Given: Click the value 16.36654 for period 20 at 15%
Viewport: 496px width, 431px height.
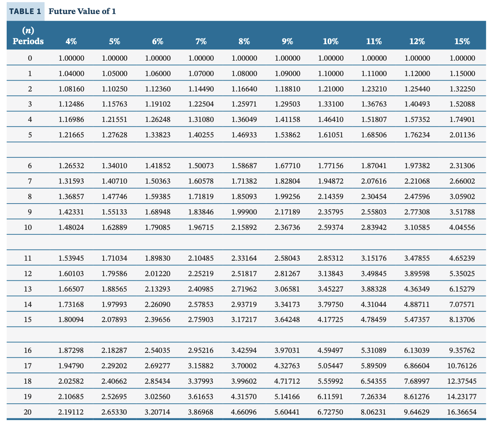Looking at the screenshot, I should [462, 412].
